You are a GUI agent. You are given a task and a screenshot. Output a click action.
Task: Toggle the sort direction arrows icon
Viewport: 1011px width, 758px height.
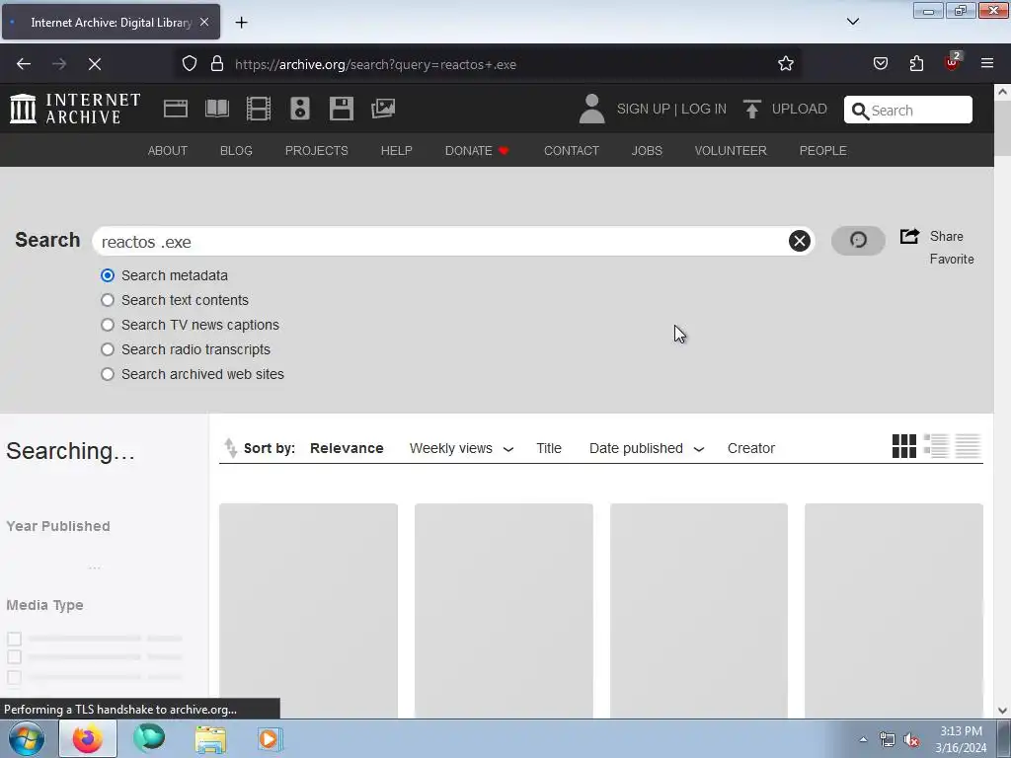[230, 447]
